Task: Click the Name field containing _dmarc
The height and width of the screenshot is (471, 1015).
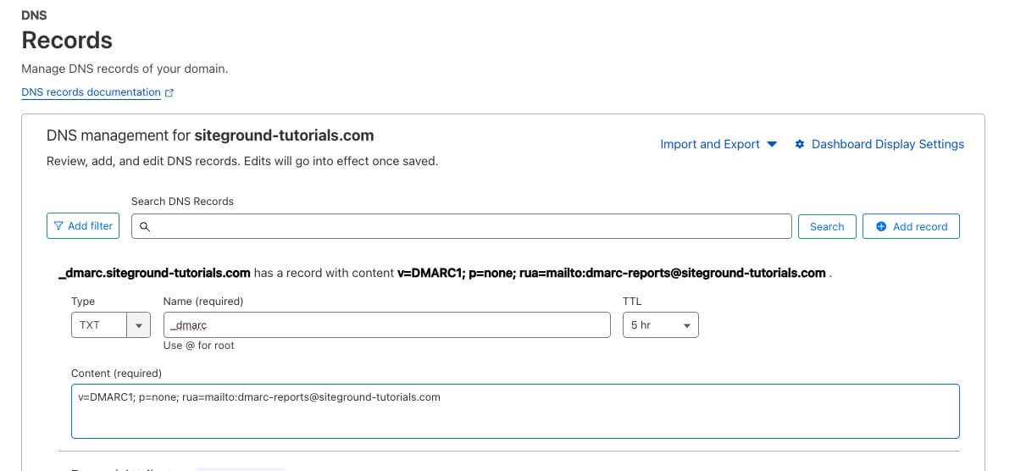Action: click(387, 324)
